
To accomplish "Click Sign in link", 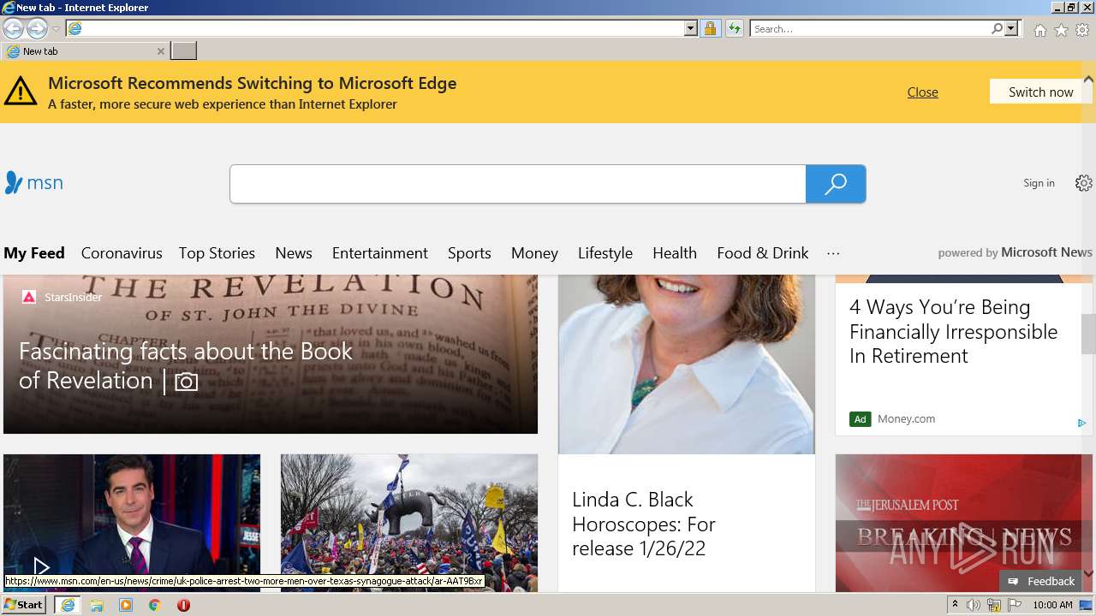I will click(x=1039, y=183).
